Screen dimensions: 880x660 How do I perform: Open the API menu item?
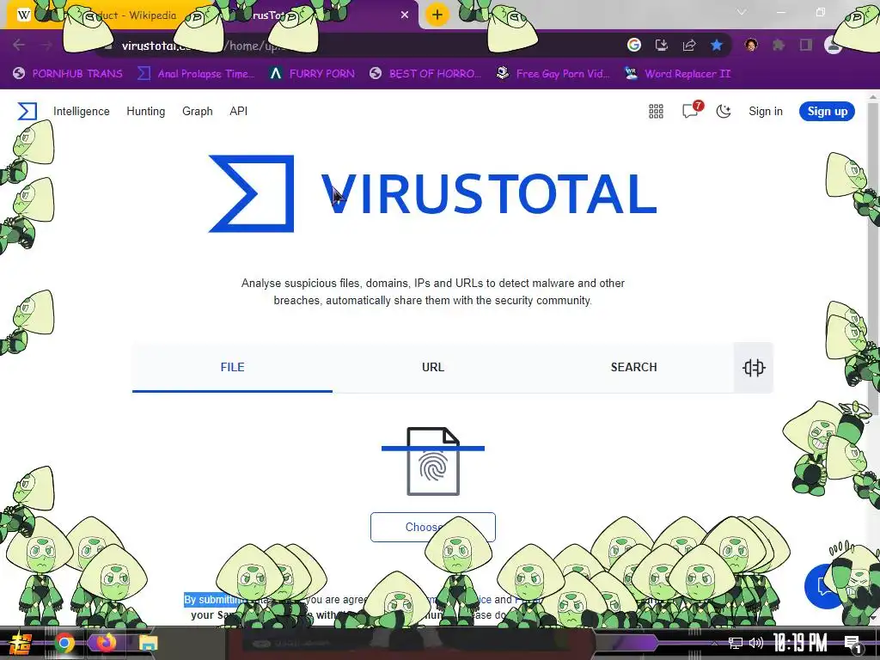pos(239,111)
